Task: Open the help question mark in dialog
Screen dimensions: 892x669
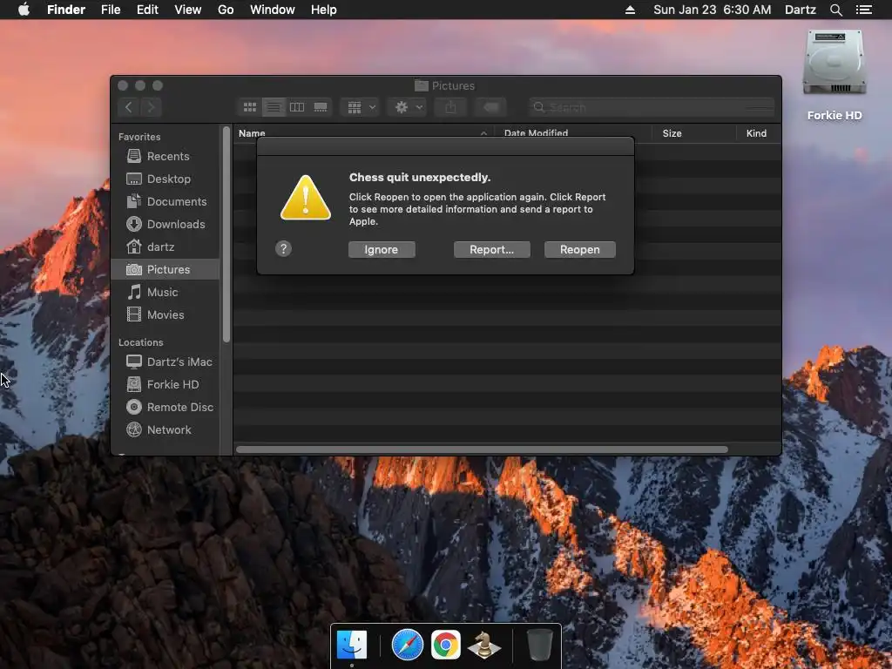Action: [x=283, y=248]
